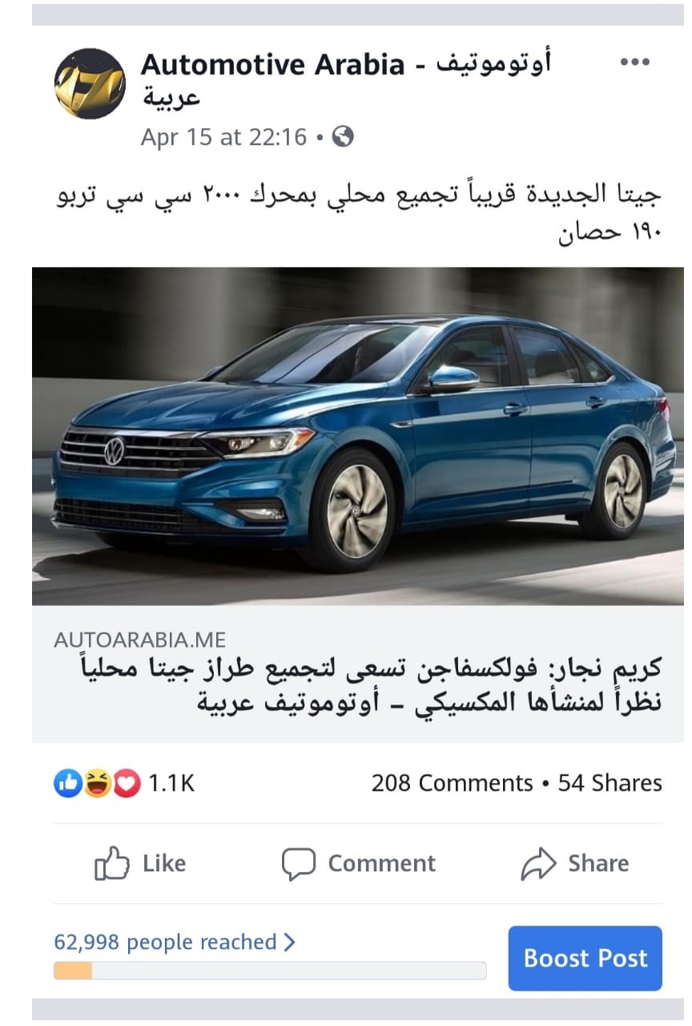
Task: Open the blue Volkswagen Jetta article image
Action: point(358,436)
